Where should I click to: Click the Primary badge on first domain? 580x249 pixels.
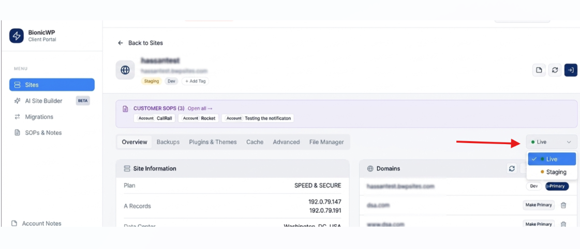pyautogui.click(x=557, y=186)
